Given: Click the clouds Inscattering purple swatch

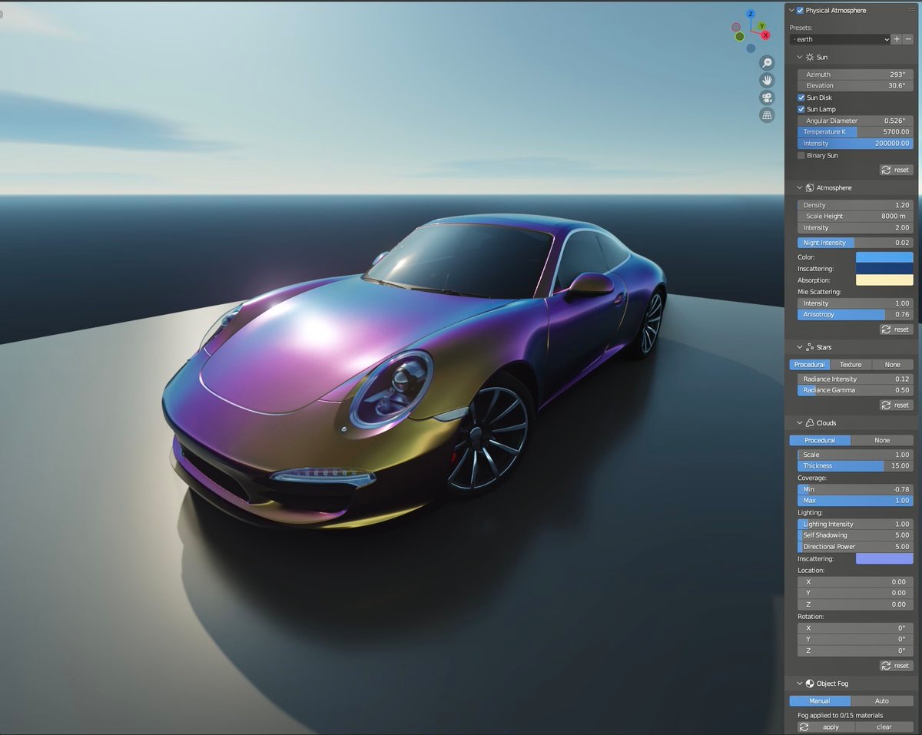Looking at the screenshot, I should coord(884,558).
